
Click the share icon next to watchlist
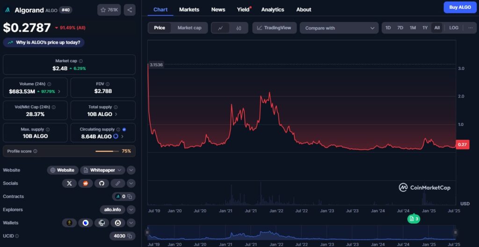click(x=130, y=10)
